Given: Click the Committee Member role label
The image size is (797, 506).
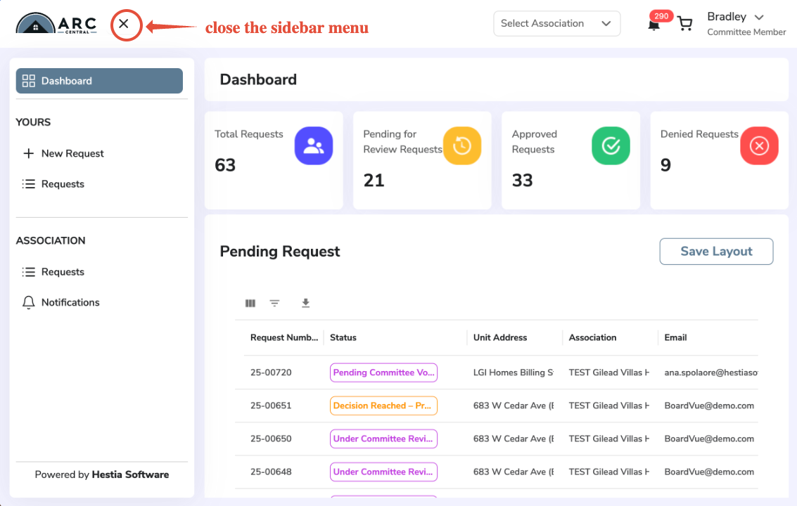Looking at the screenshot, I should pos(746,32).
